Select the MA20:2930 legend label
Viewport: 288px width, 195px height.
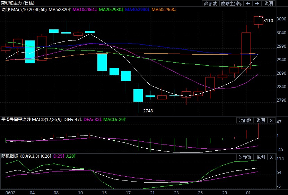[x=111, y=9]
